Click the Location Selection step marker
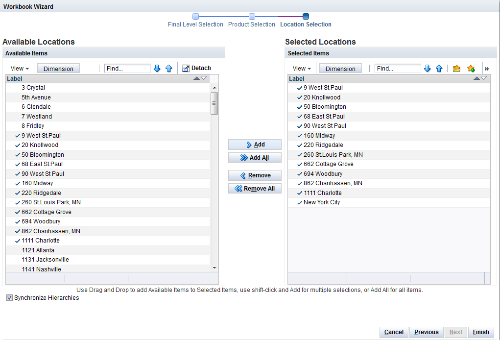500x340 pixels. (306, 16)
